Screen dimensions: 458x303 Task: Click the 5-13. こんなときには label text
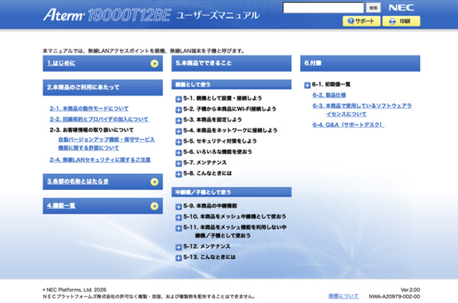(x=209, y=258)
